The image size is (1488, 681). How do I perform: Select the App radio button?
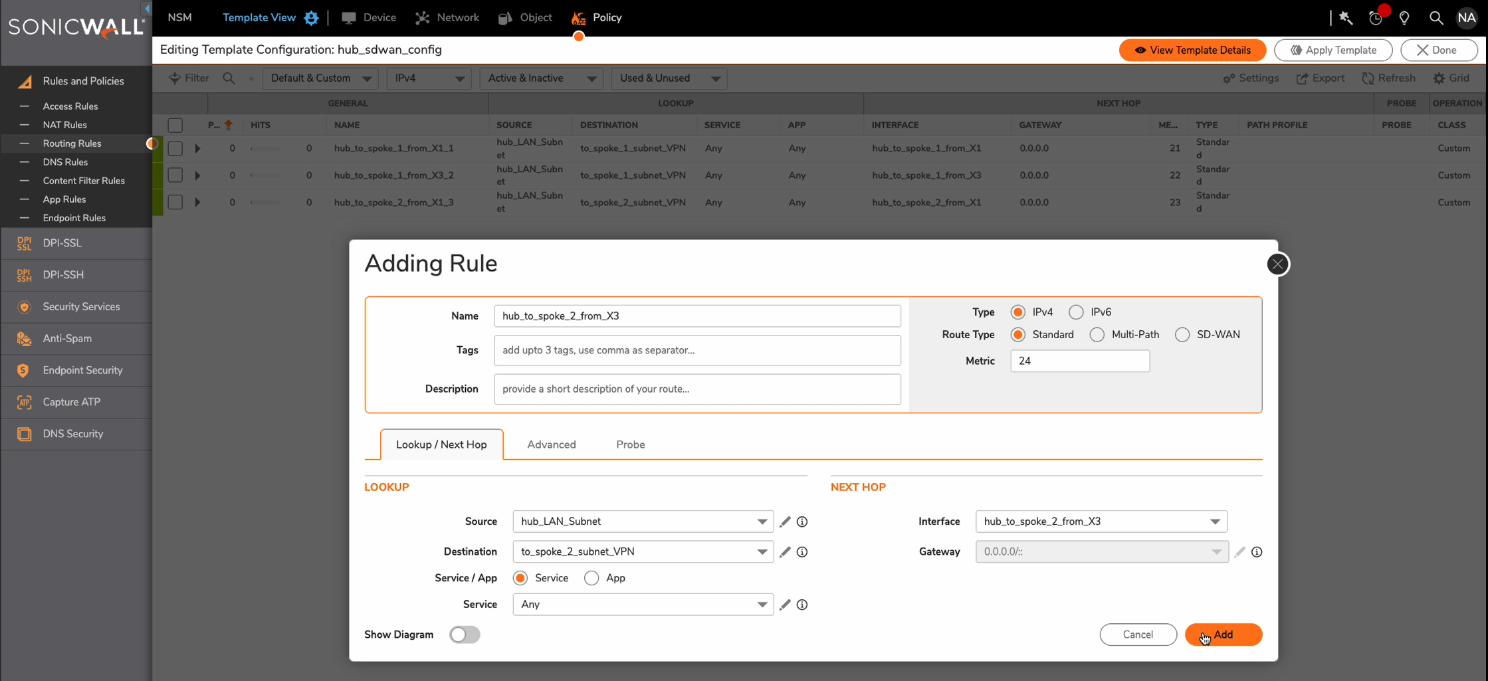click(x=591, y=578)
